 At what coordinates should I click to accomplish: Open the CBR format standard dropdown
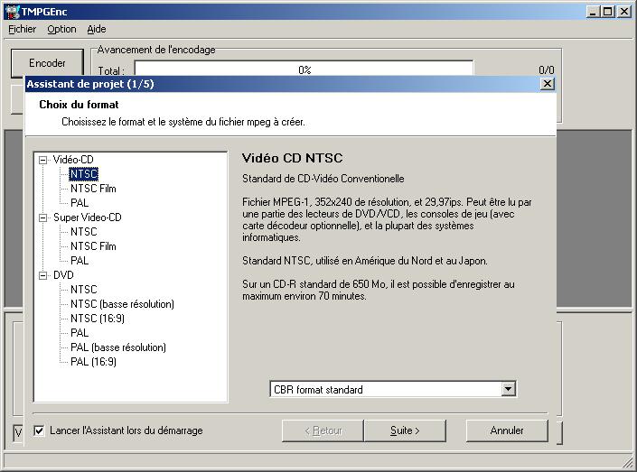tap(508, 389)
